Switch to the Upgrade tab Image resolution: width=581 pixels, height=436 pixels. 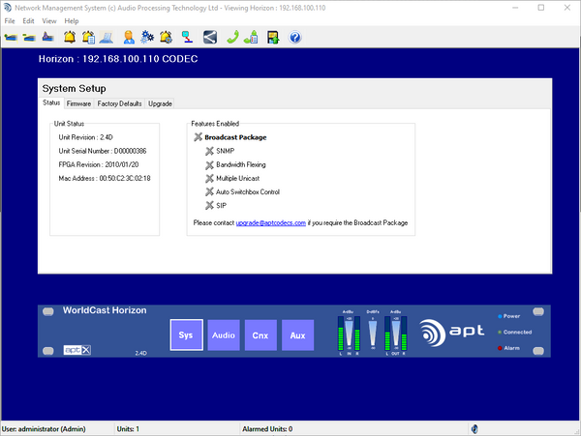(160, 103)
